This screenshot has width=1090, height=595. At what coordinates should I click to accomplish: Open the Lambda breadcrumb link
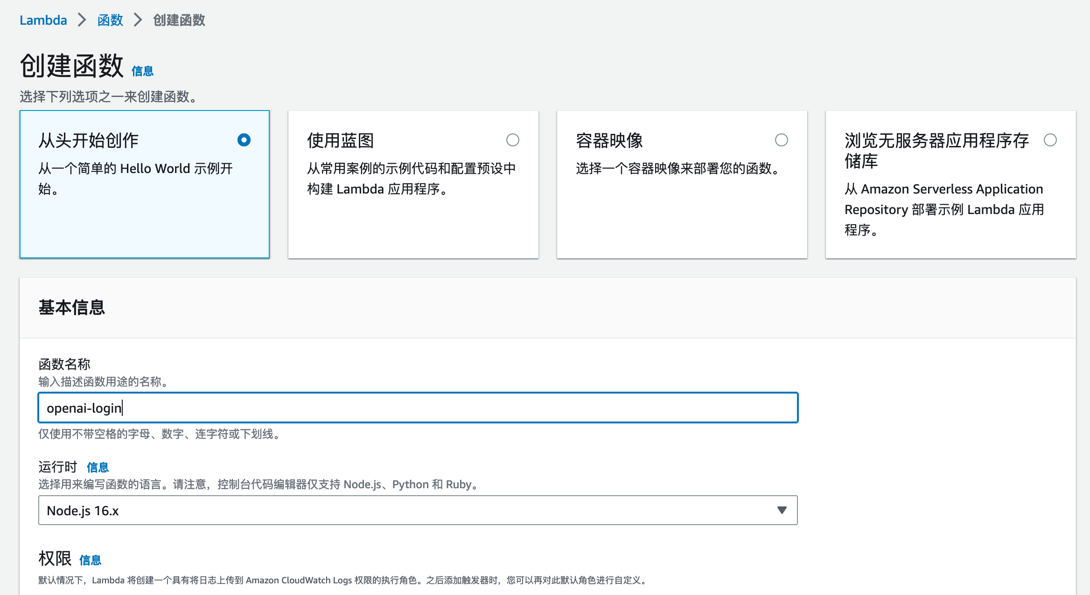[x=43, y=20]
